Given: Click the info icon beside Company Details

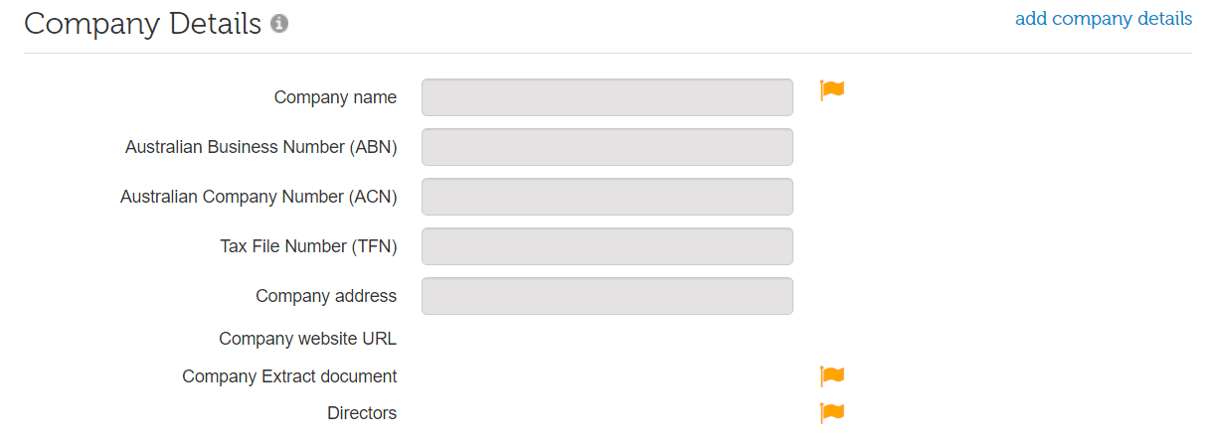Looking at the screenshot, I should point(279,24).
